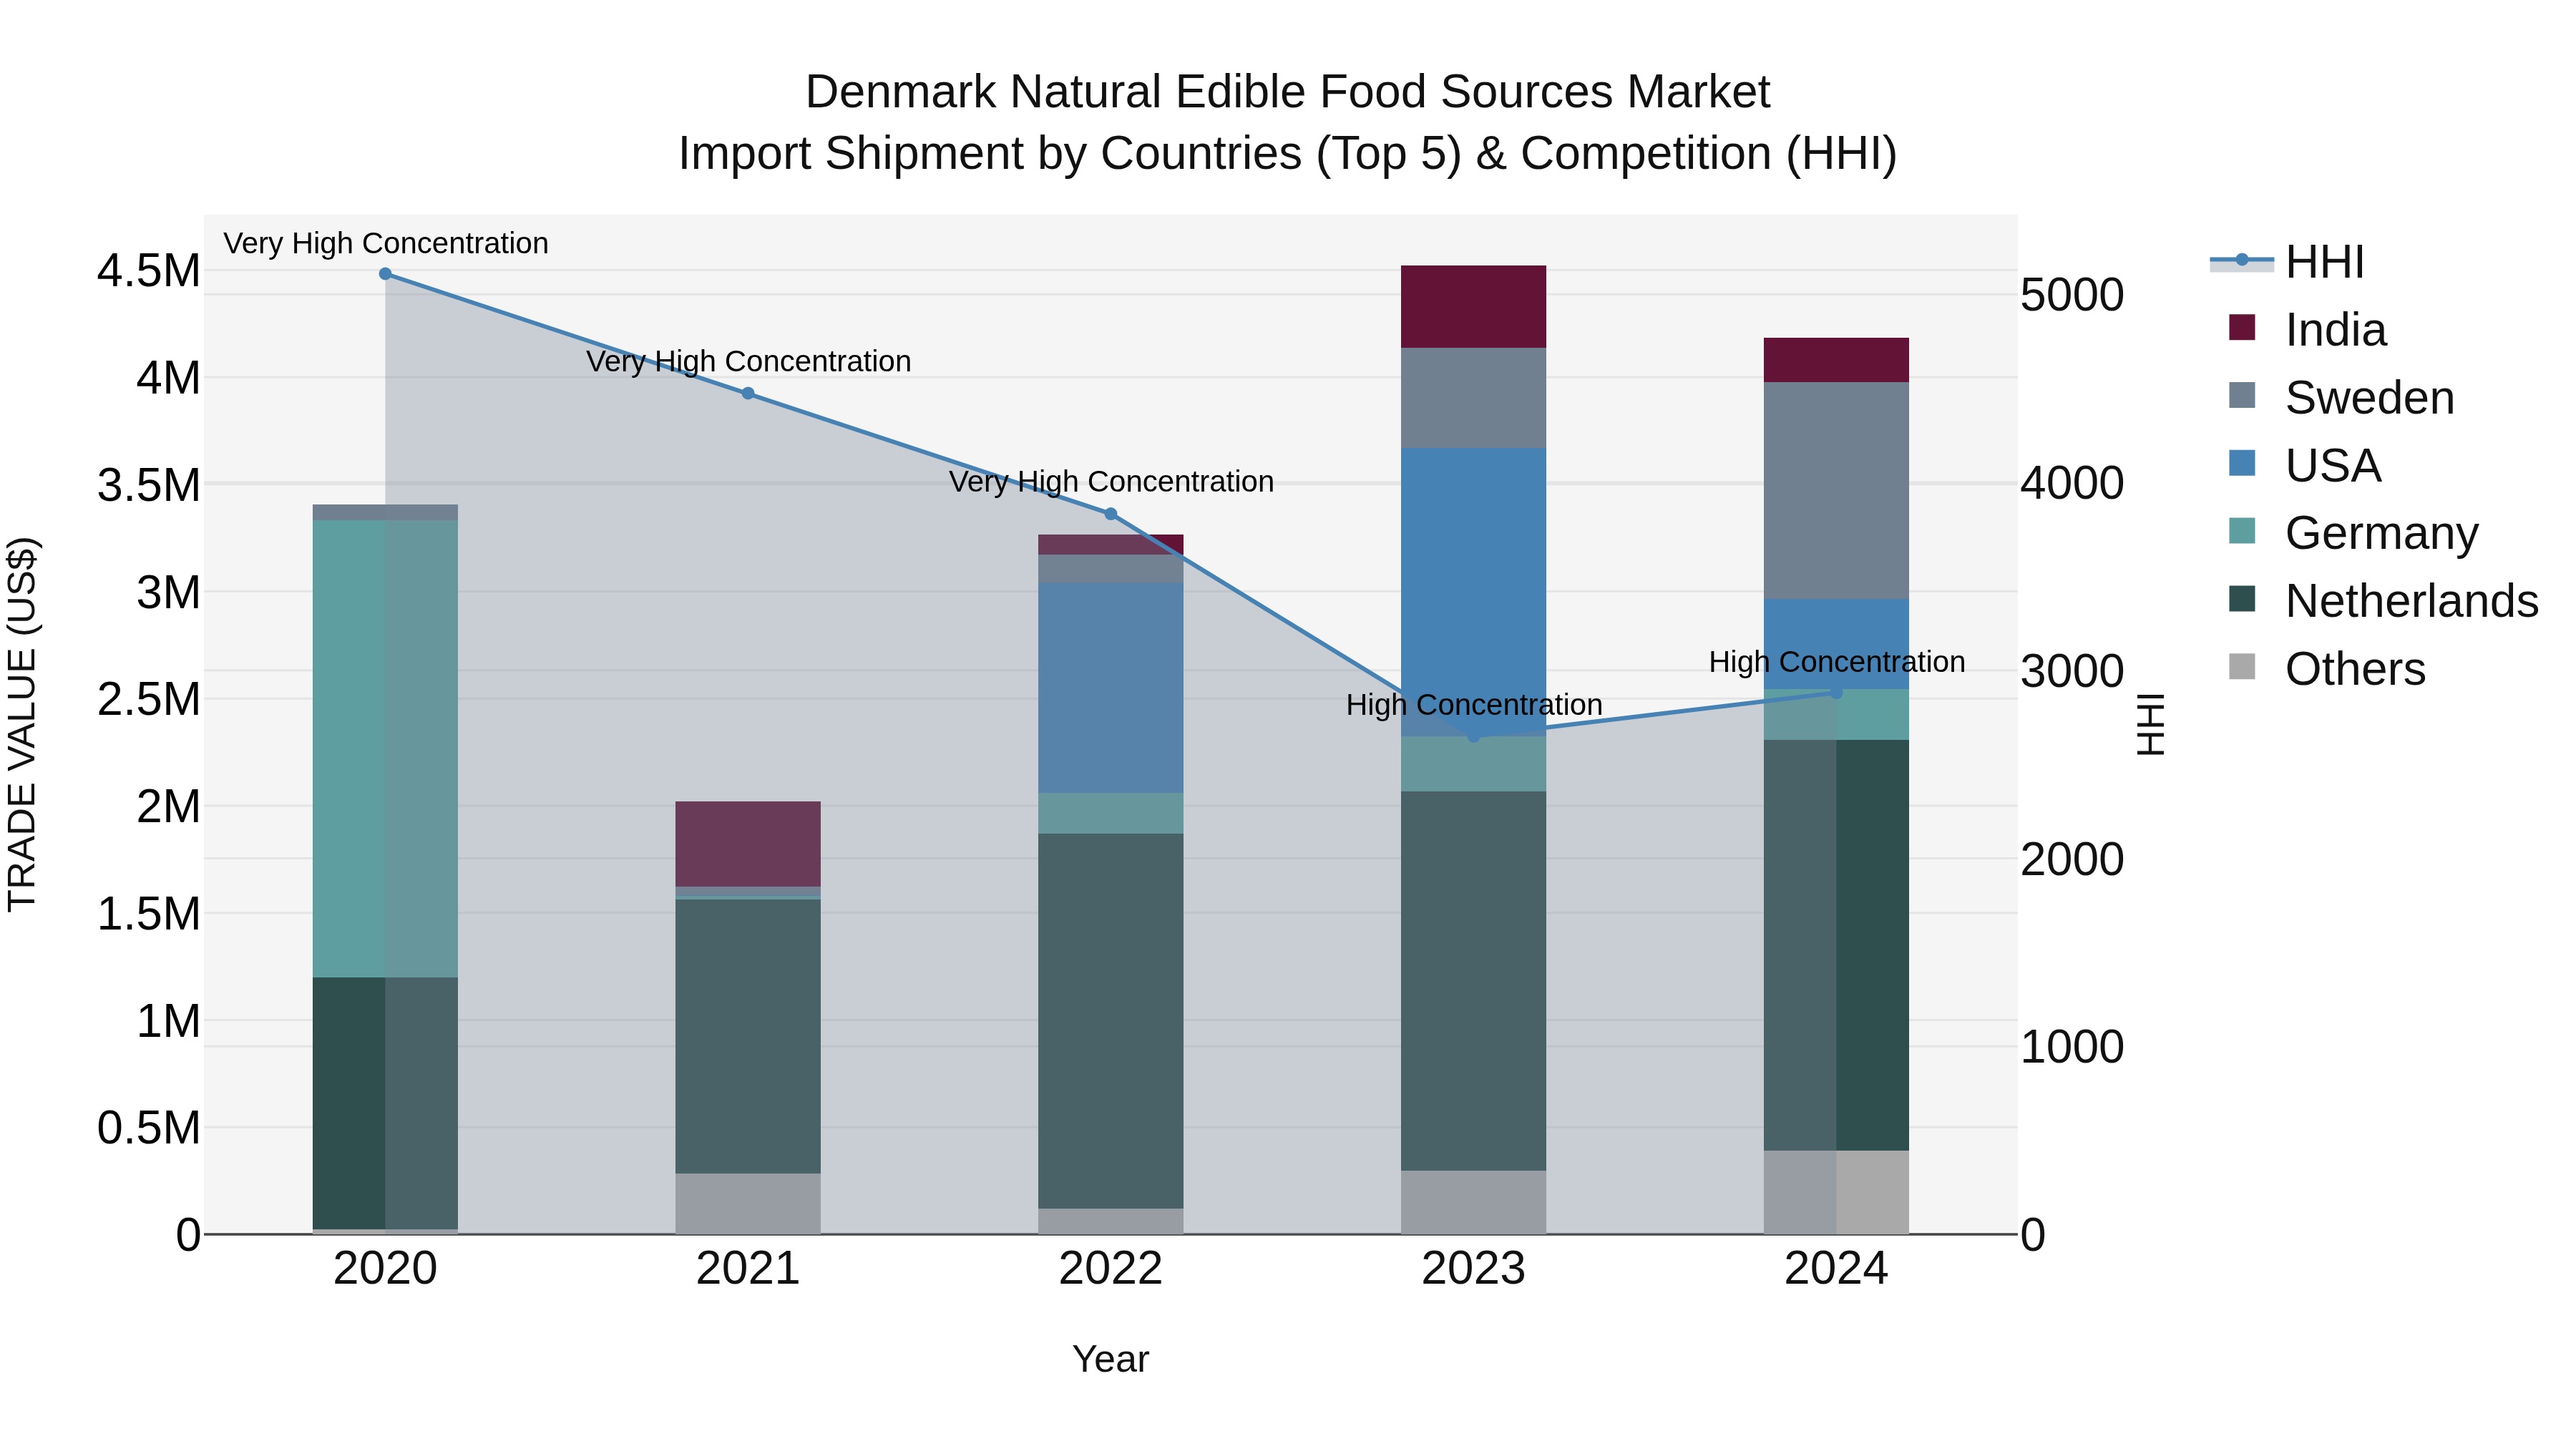2576x1449 pixels.
Task: Click the Germany teal legend swatch
Action: coord(2242,531)
